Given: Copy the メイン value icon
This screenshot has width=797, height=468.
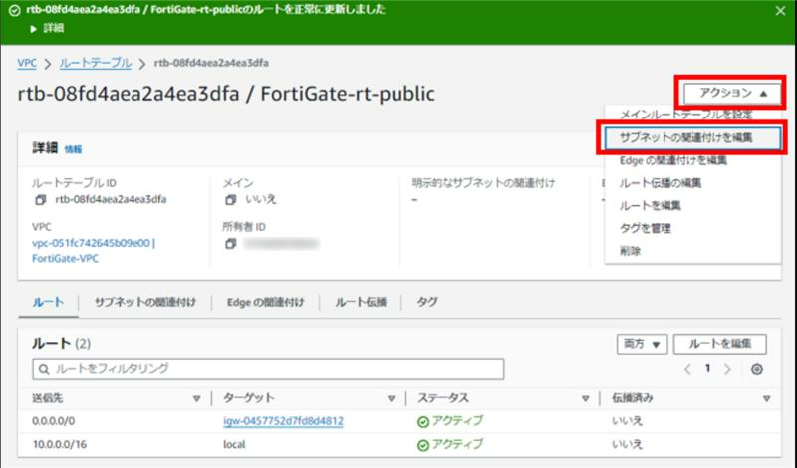Looking at the screenshot, I should pyautogui.click(x=231, y=200).
